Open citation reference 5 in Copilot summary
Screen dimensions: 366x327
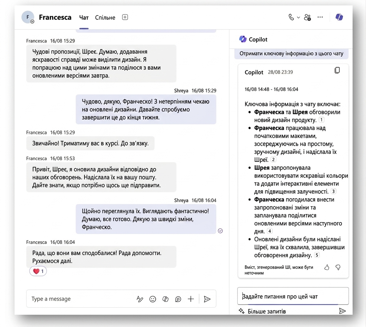click(x=317, y=255)
